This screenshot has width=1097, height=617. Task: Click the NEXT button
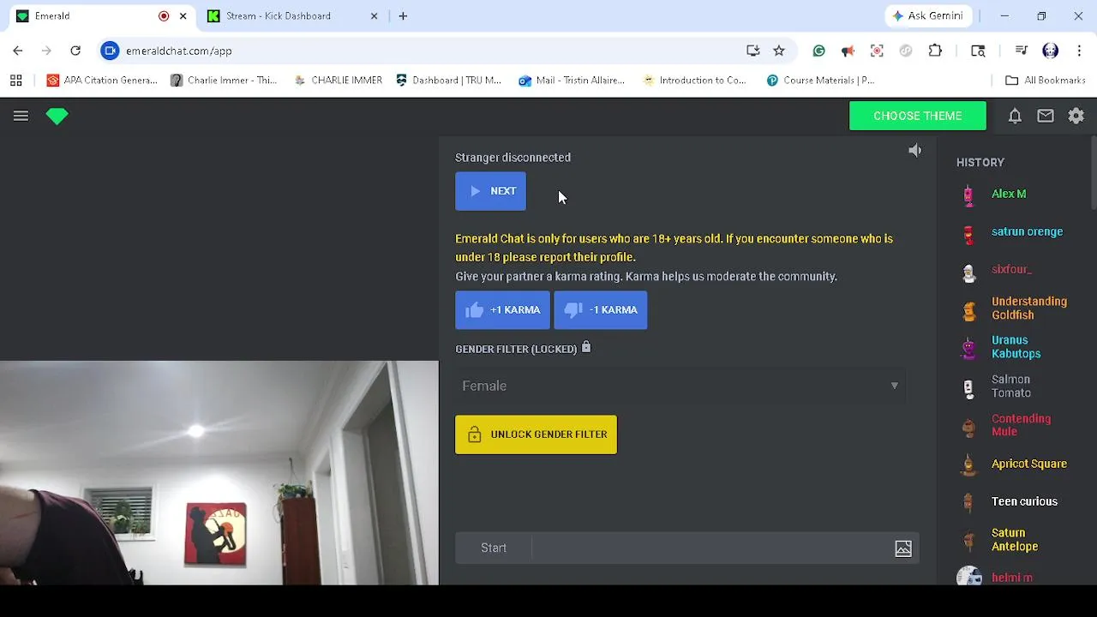click(490, 191)
